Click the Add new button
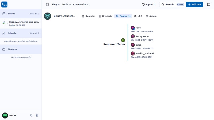This screenshot has width=214, height=120. point(195,5)
